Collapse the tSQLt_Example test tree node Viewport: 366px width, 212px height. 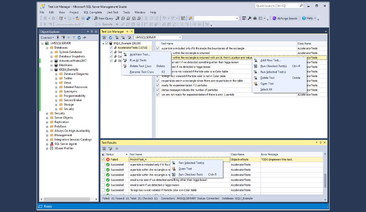coord(103,43)
